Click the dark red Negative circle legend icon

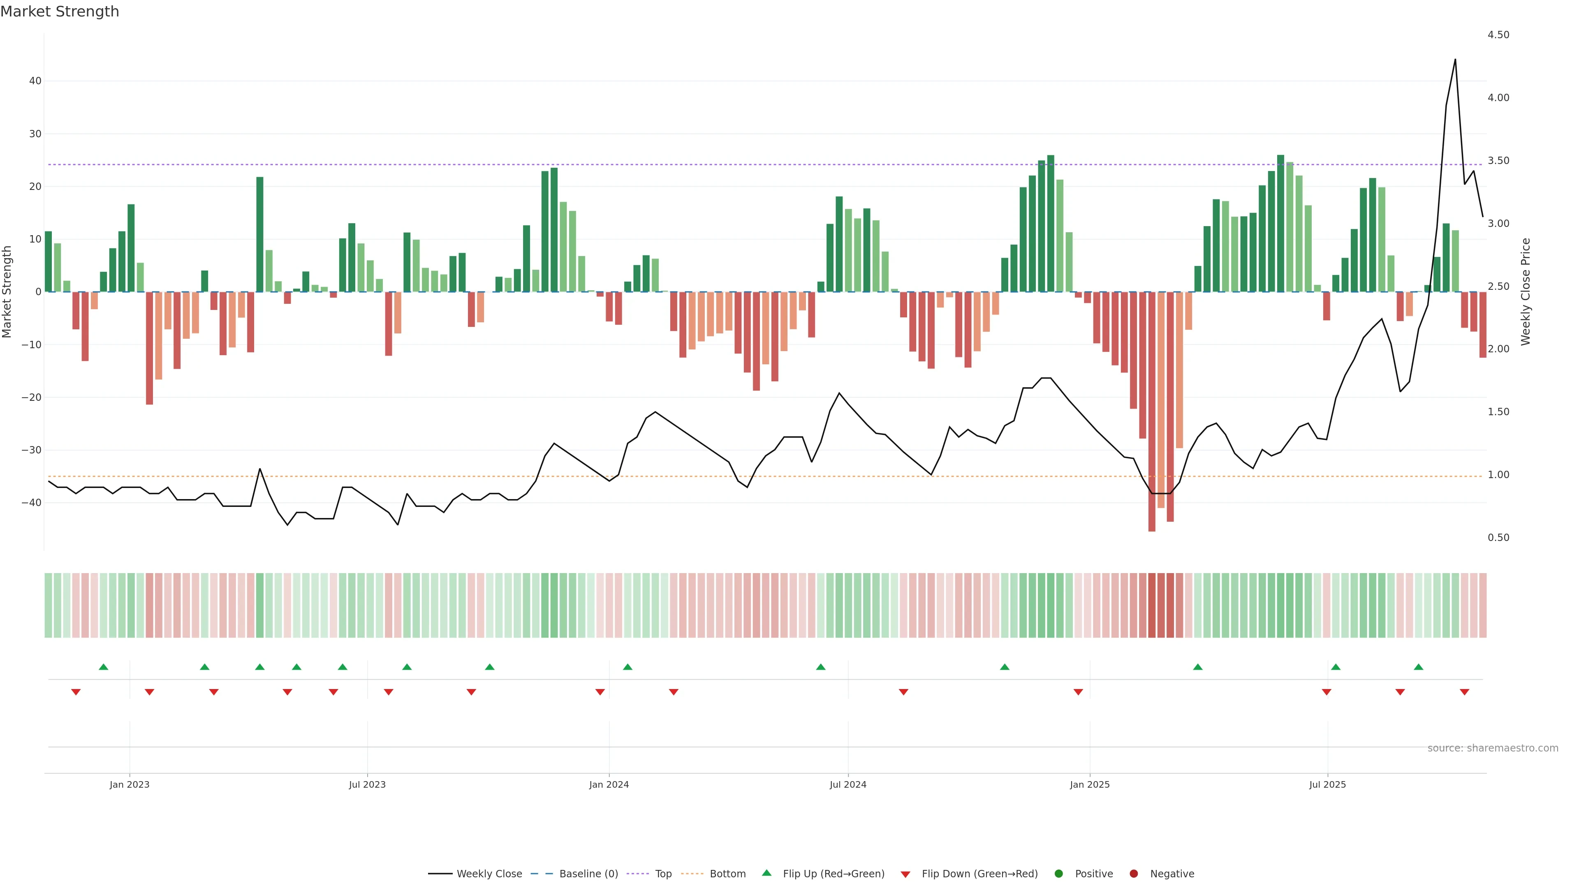point(1133,873)
